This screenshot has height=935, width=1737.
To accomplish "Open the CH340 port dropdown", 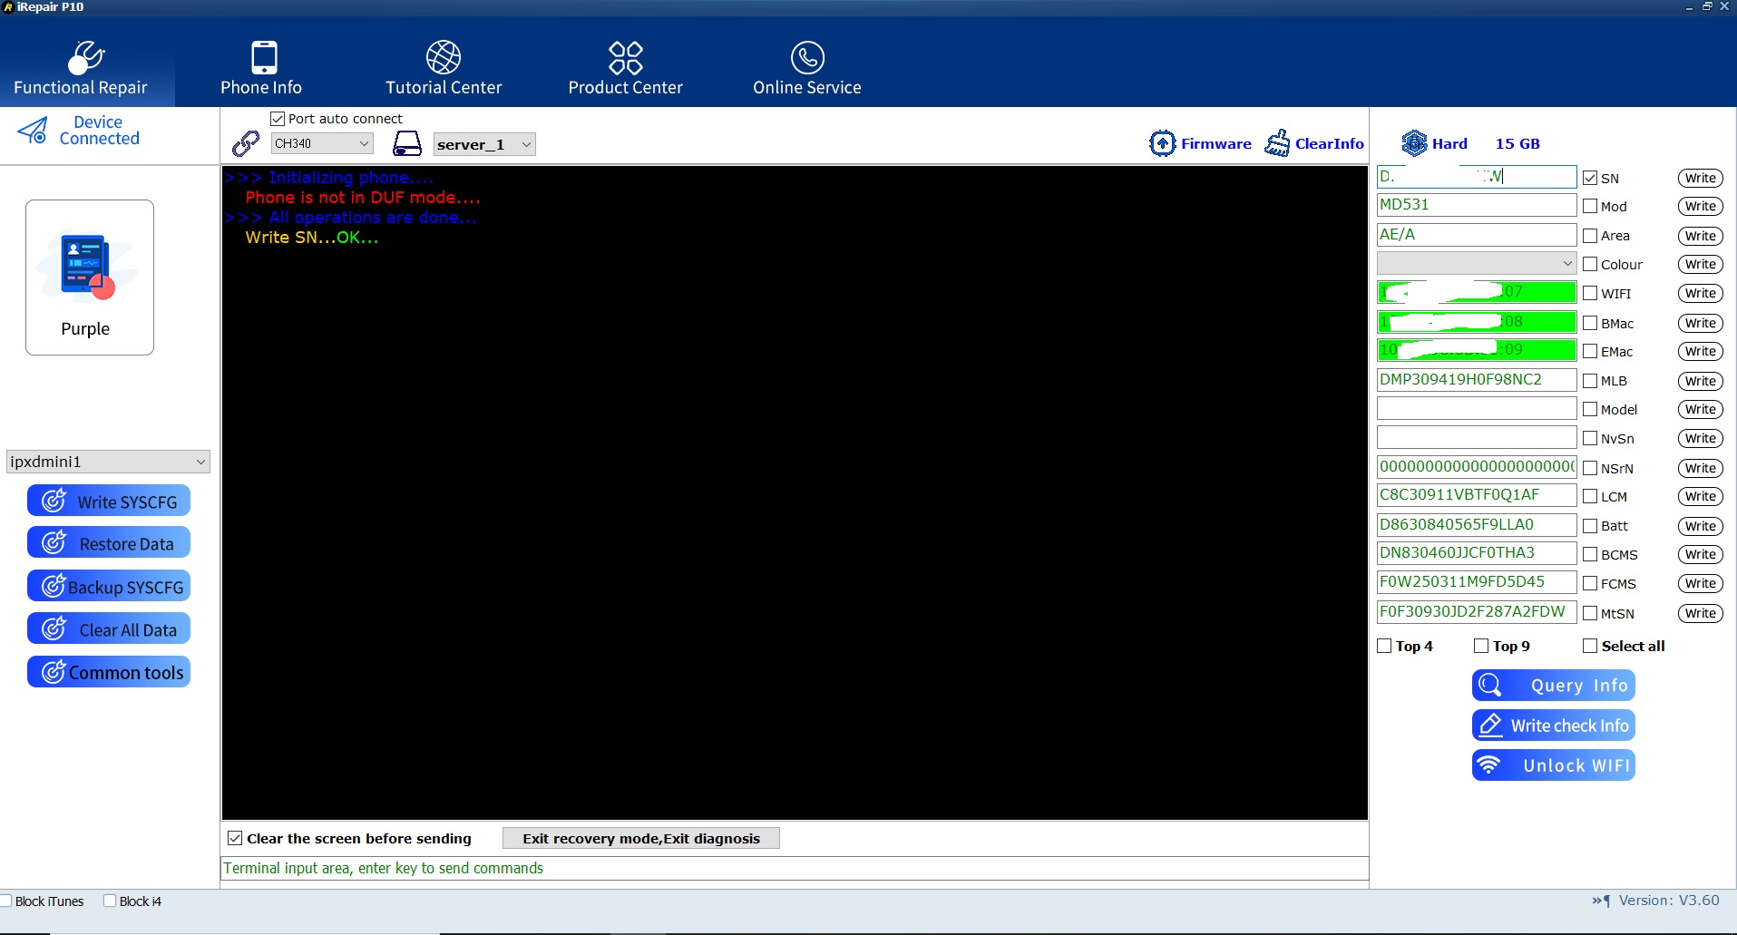I will point(322,143).
